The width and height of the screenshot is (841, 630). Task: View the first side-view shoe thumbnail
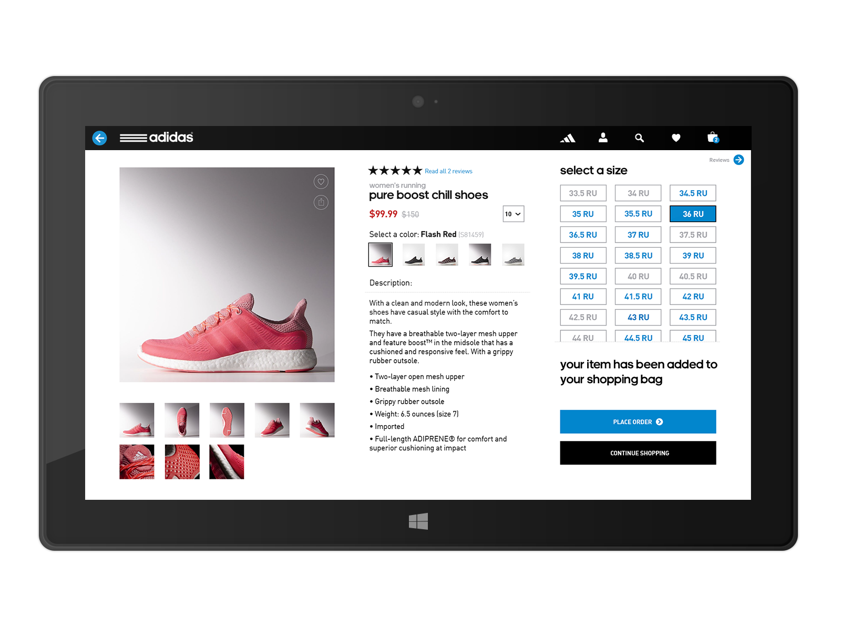pyautogui.click(x=137, y=420)
